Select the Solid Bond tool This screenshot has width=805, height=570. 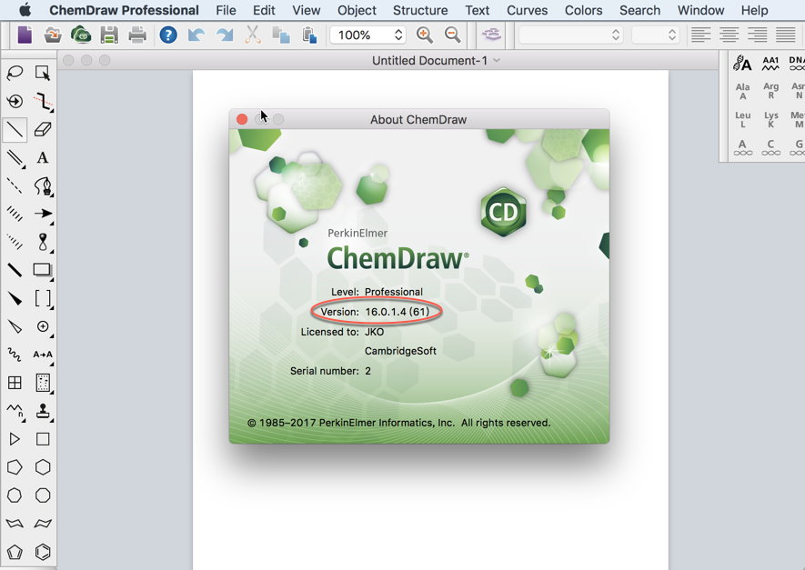14,129
